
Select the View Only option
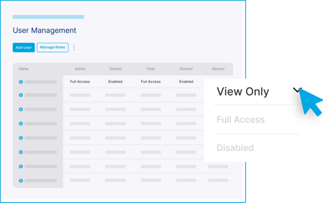click(x=243, y=91)
